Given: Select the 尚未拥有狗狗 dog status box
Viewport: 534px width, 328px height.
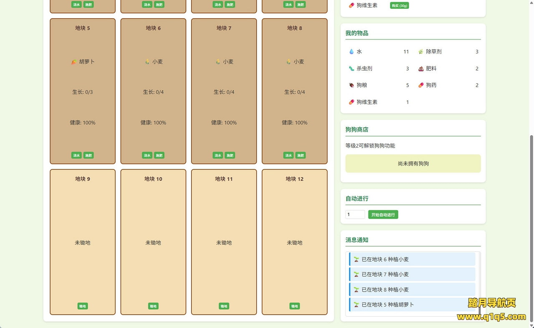Looking at the screenshot, I should click(413, 164).
